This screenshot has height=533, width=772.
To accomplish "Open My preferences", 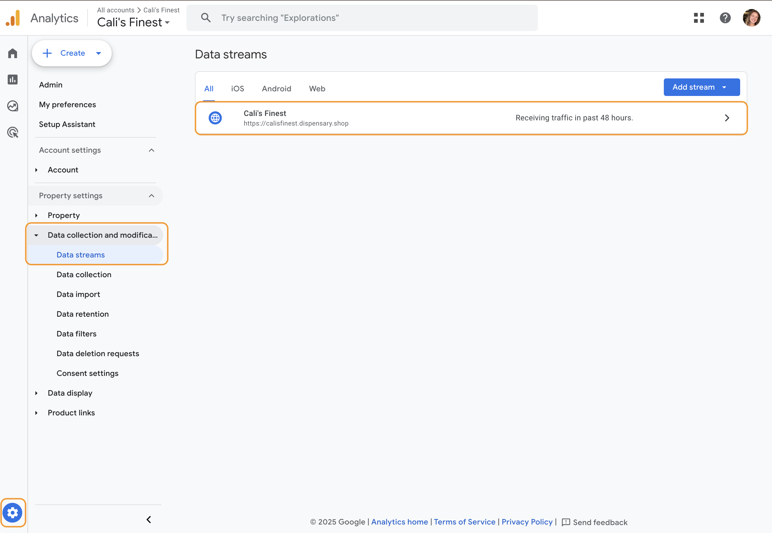I will 68,104.
